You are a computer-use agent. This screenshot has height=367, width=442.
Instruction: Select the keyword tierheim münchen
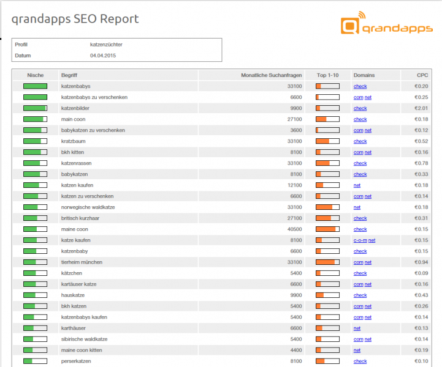click(82, 262)
